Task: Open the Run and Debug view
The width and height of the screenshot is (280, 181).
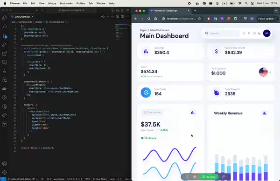Action: point(5,45)
